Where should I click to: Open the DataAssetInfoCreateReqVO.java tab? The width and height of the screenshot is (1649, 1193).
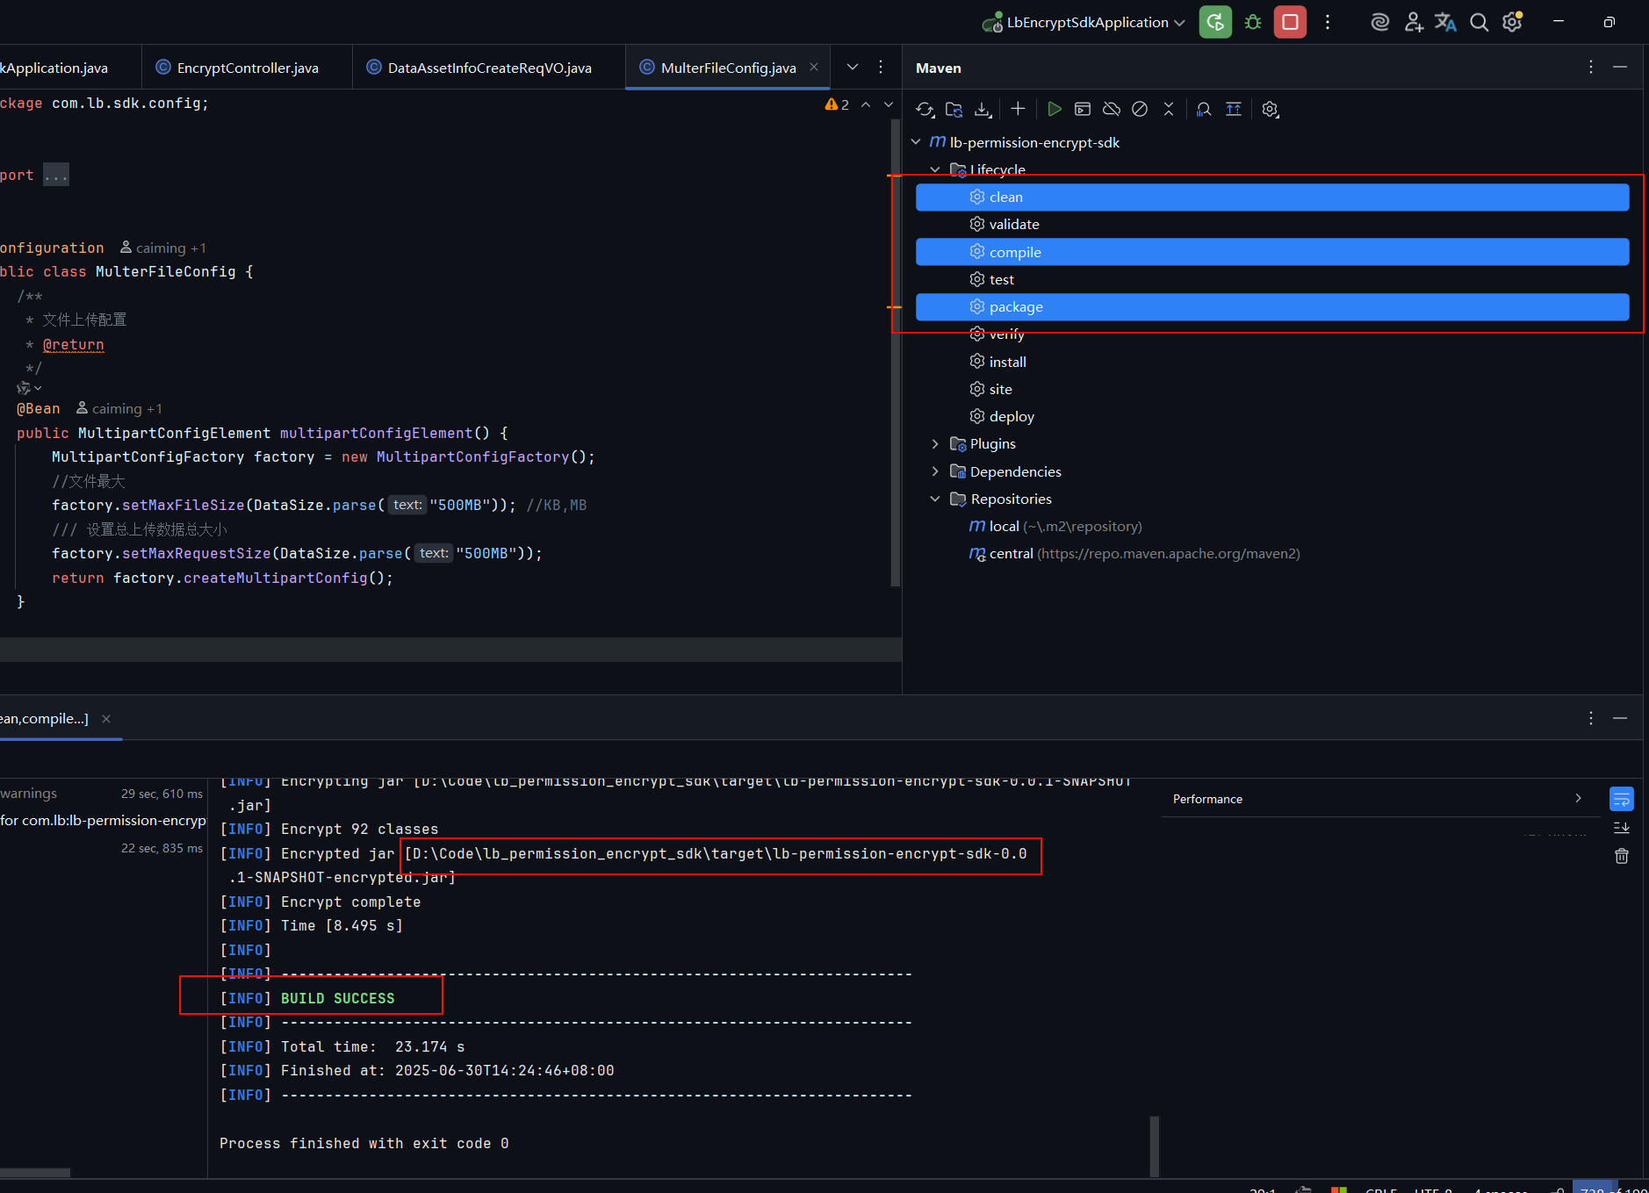coord(489,68)
